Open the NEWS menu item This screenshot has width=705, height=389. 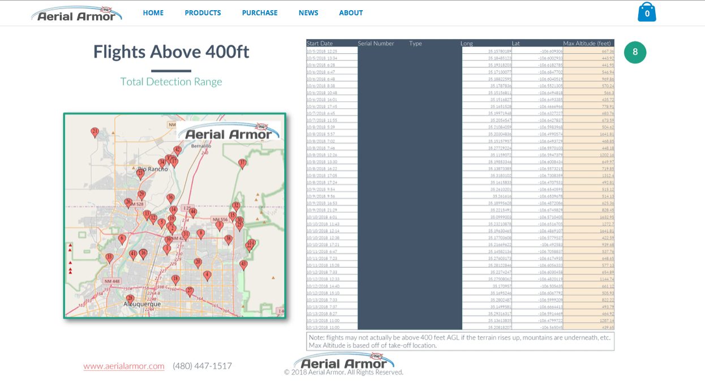[x=308, y=12]
